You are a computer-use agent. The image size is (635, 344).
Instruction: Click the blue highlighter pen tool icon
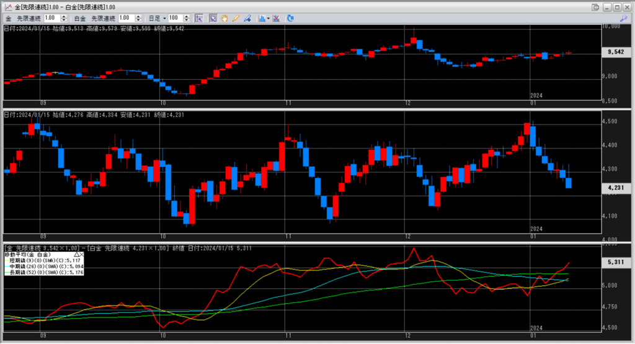[x=247, y=19]
